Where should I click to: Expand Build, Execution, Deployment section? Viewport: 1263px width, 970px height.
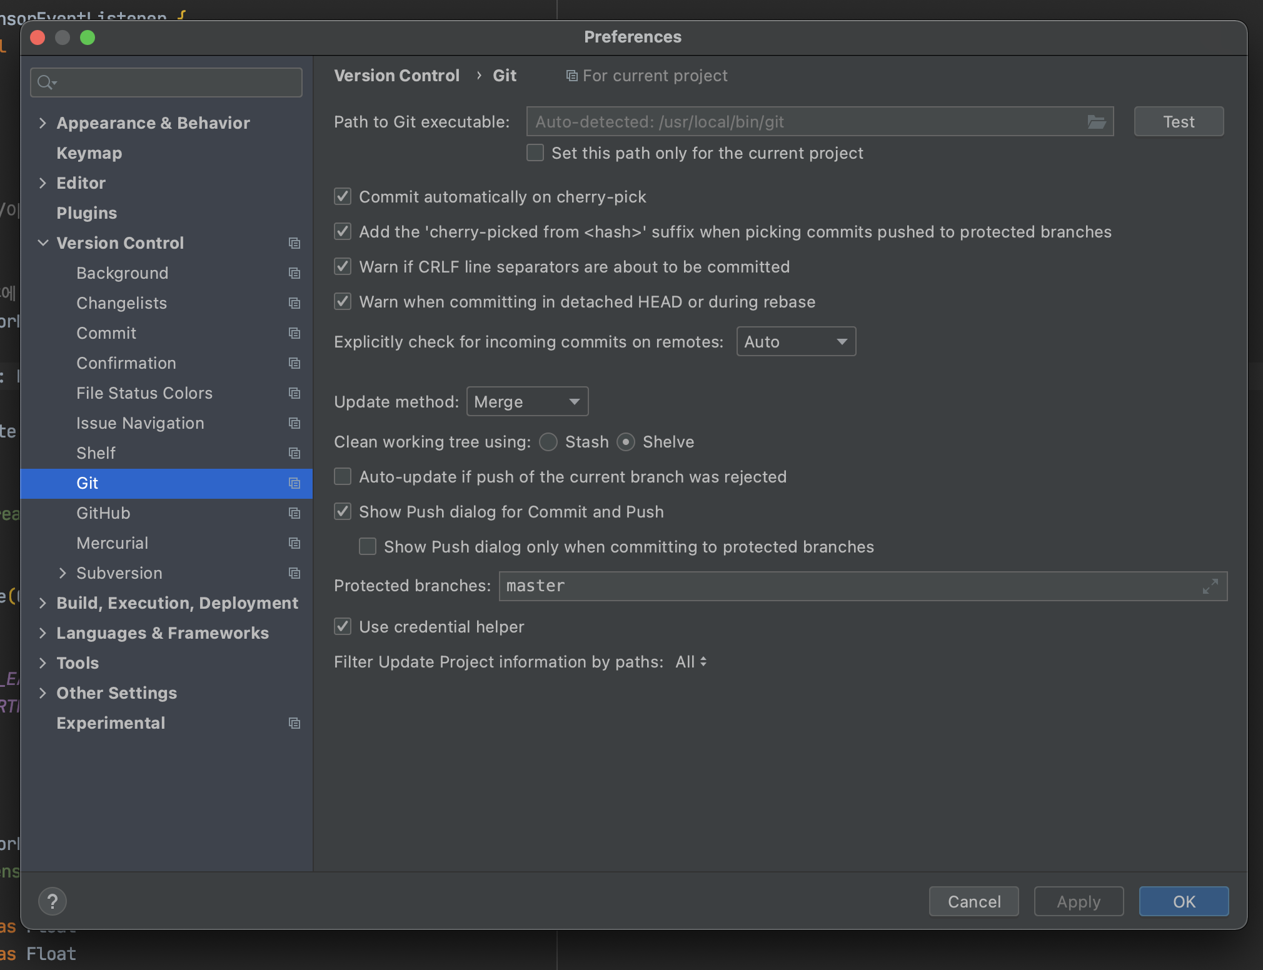click(43, 603)
